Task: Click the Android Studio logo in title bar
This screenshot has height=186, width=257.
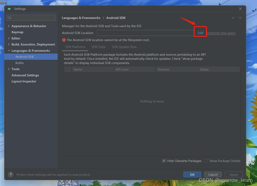Action: 9,9
